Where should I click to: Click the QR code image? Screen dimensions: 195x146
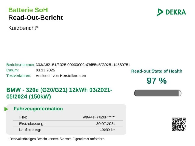[179, 124]
